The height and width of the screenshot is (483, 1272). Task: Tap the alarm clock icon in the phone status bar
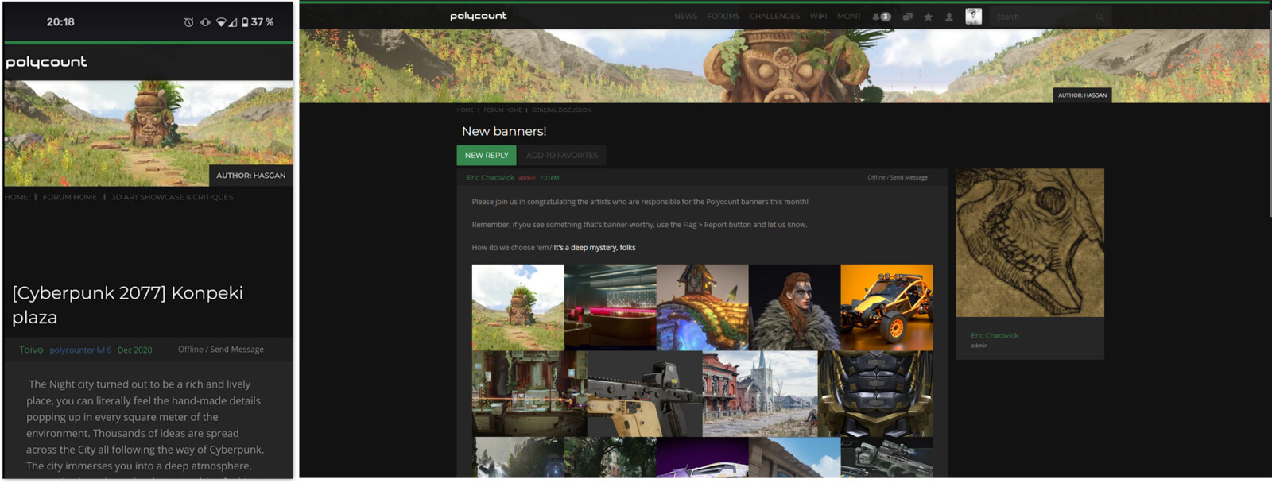[x=188, y=22]
